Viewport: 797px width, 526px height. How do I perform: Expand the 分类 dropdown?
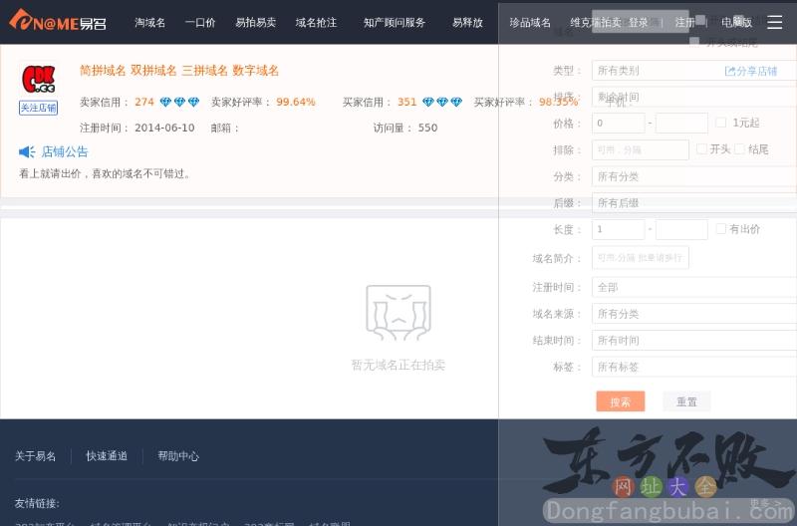click(694, 176)
